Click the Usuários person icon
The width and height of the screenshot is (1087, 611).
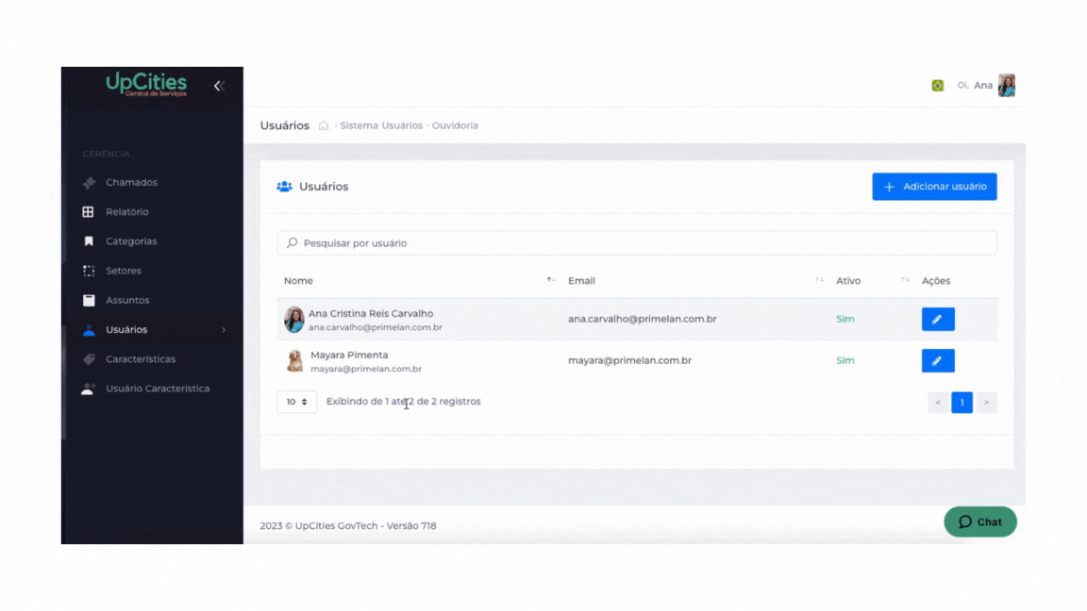point(89,330)
